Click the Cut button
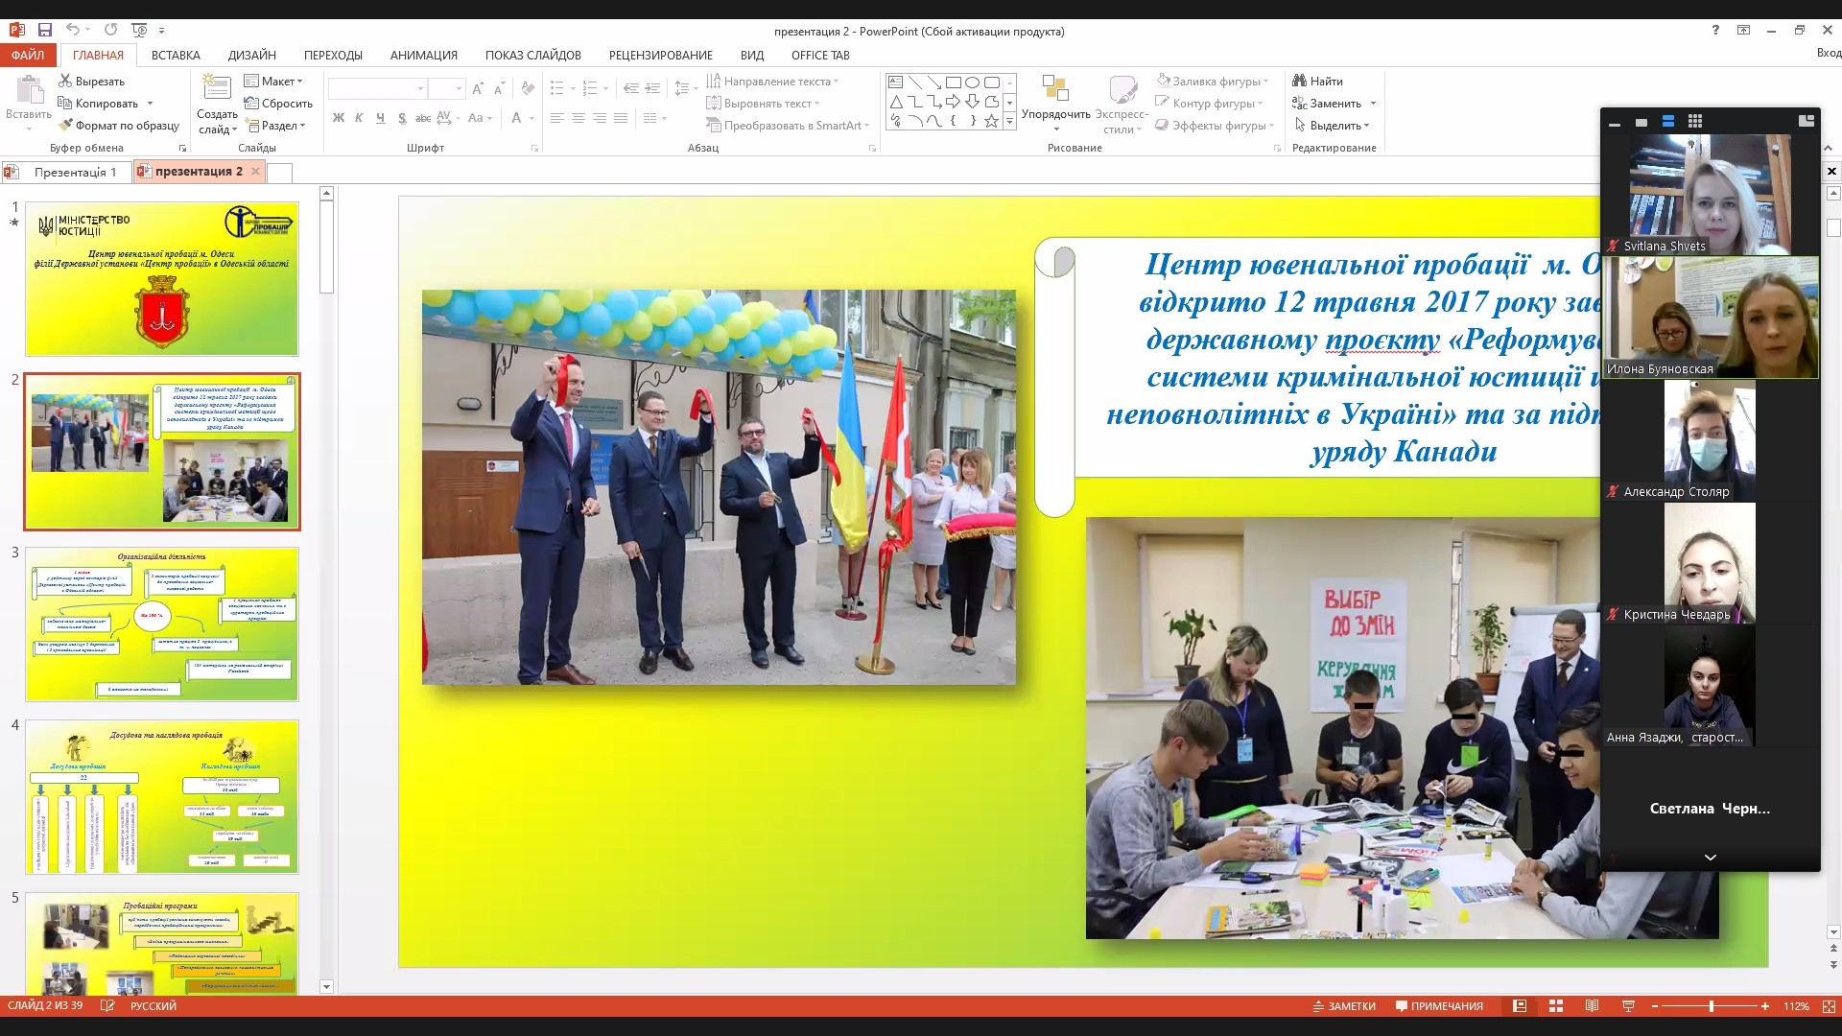 click(91, 82)
